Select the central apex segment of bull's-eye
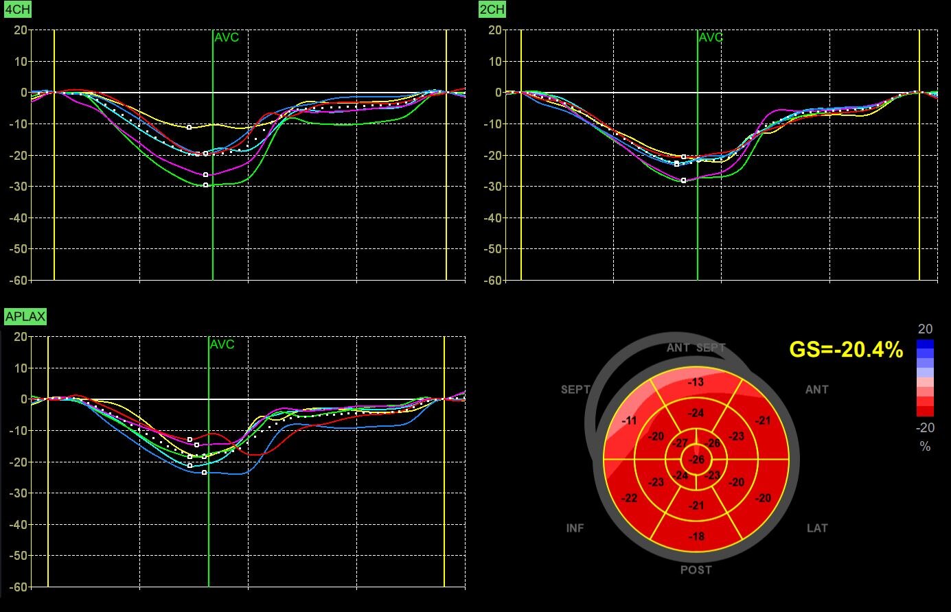This screenshot has width=951, height=612. pos(697,460)
